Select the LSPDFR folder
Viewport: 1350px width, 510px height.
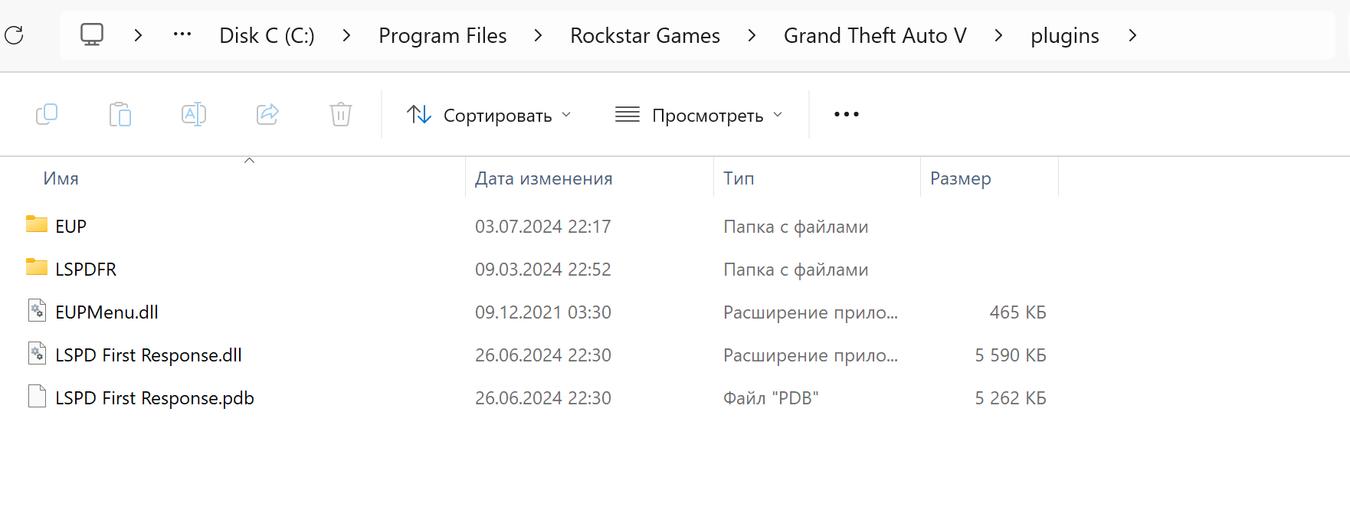coord(86,269)
